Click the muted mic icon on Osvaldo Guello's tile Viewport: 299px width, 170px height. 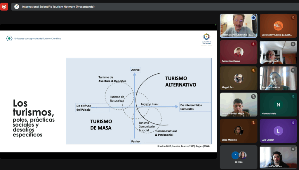tap(293, 44)
